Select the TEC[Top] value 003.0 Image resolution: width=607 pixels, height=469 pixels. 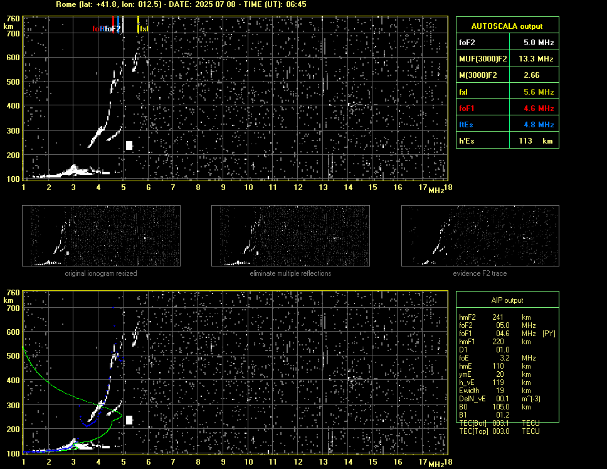click(x=501, y=431)
